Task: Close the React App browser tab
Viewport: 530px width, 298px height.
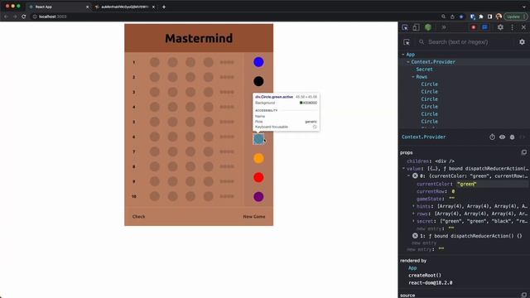Action: pyautogui.click(x=87, y=7)
